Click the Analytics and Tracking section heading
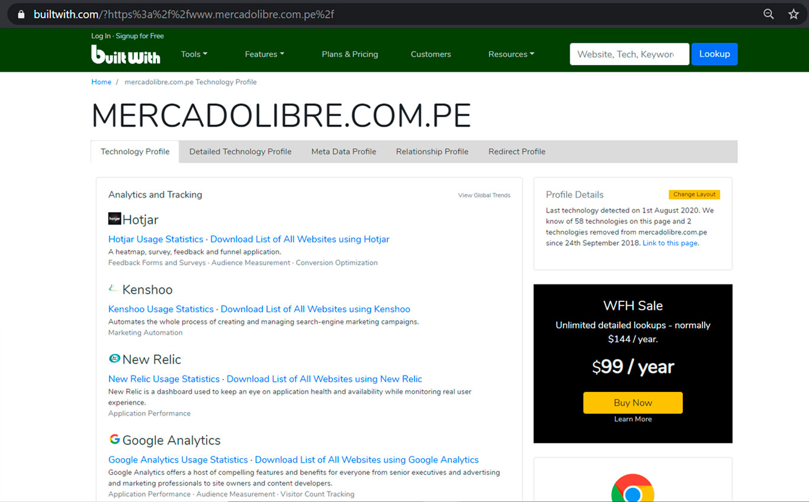The width and height of the screenshot is (809, 502). pos(155,194)
